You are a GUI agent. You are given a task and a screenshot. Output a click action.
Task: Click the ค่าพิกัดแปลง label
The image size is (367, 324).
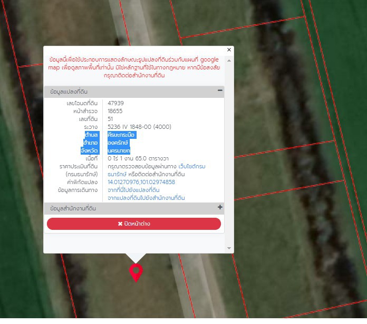click(x=82, y=182)
